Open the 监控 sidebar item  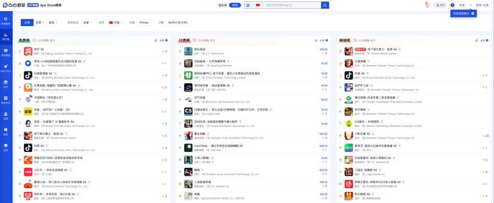coord(6,116)
